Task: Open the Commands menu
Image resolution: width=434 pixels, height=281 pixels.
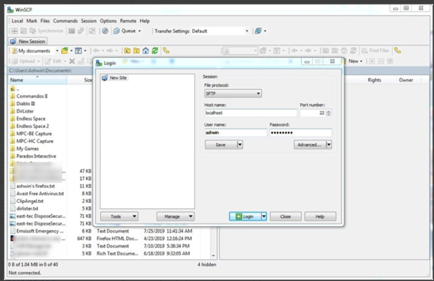Action: coord(65,21)
